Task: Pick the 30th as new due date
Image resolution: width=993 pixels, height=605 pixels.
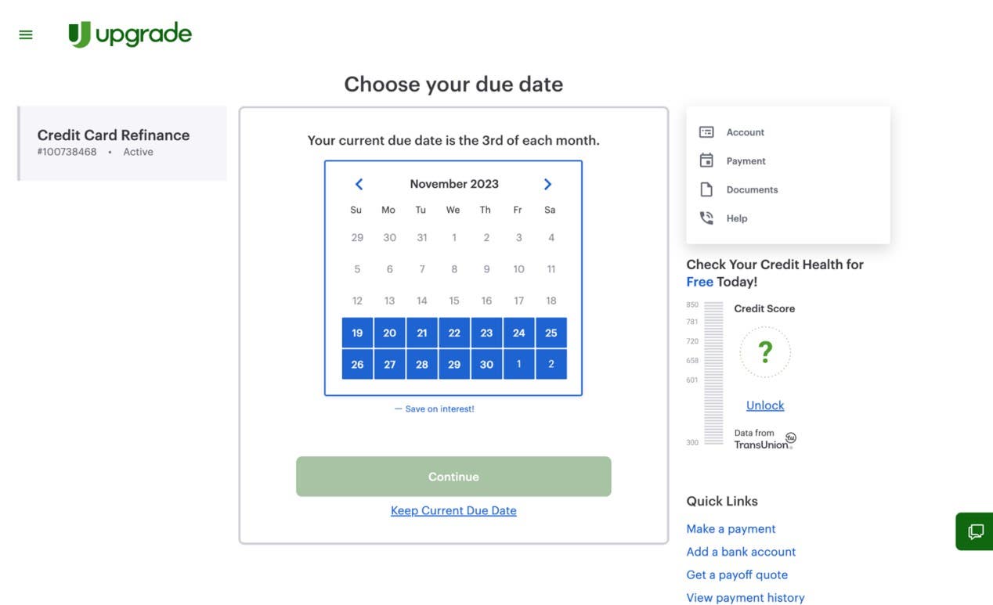Action: pos(486,365)
